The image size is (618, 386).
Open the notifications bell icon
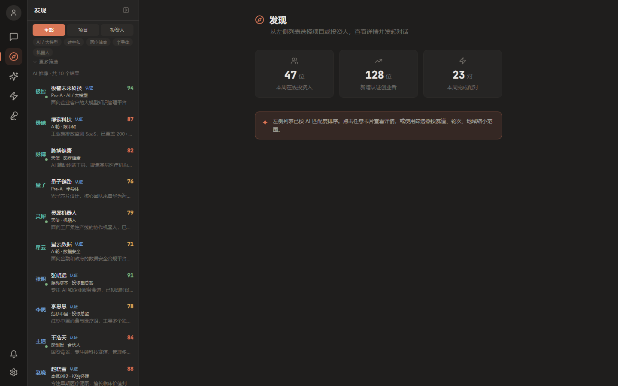tap(14, 354)
